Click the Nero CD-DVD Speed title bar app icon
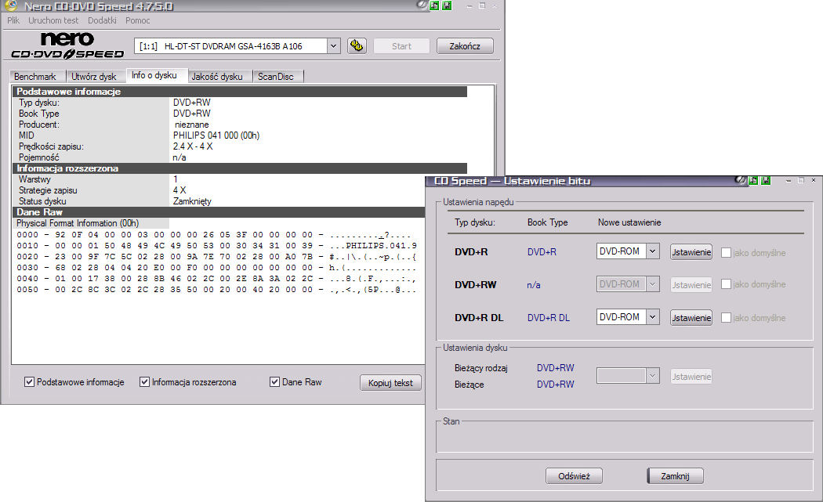Image resolution: width=823 pixels, height=502 pixels. 10,5
